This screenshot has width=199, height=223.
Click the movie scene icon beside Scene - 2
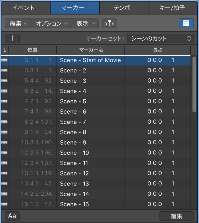[x=4, y=71]
